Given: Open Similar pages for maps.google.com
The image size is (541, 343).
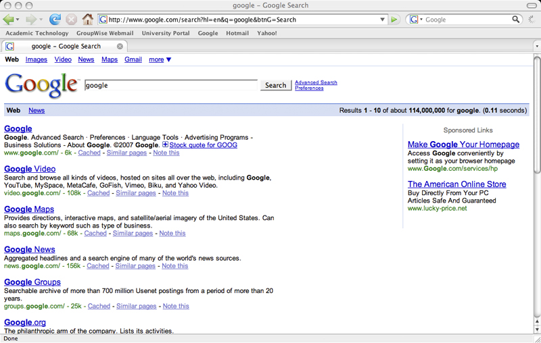Looking at the screenshot, I should [x=133, y=233].
